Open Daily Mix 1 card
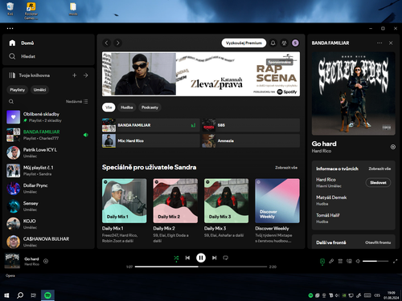 click(125, 211)
